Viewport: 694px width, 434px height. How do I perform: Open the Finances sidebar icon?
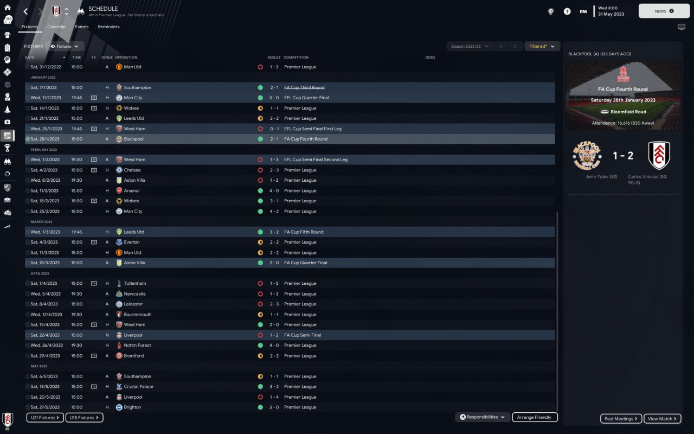click(8, 213)
